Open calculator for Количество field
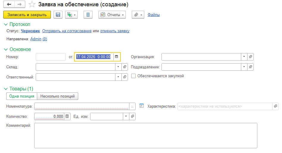Viewport: 282px width, 153px height. pyautogui.click(x=67, y=116)
